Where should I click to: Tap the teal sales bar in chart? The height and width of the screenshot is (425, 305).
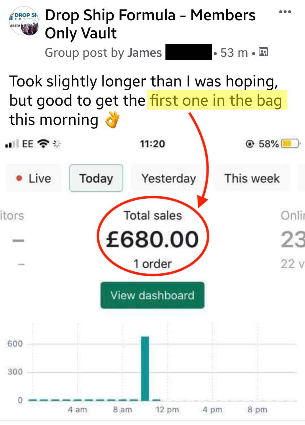pos(145,368)
